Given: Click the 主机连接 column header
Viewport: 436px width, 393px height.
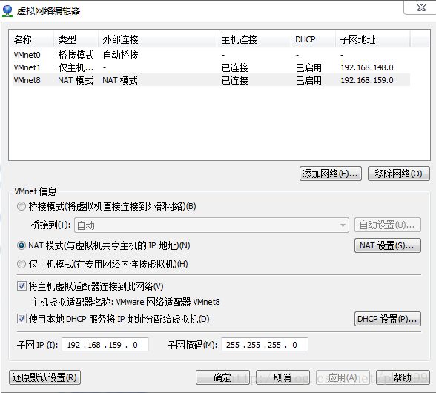Looking at the screenshot, I should click(254, 39).
